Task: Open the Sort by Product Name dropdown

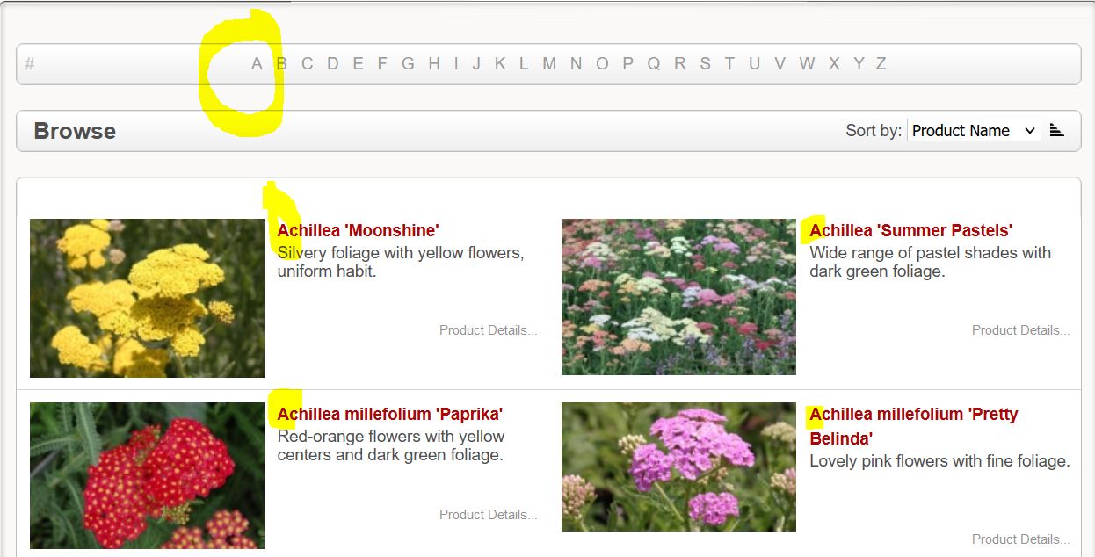Action: pyautogui.click(x=974, y=130)
